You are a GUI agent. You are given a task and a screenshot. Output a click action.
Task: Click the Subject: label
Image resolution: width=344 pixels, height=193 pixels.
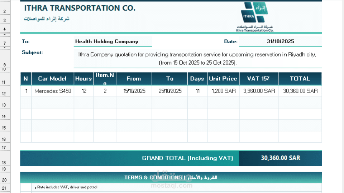[x=32, y=53]
